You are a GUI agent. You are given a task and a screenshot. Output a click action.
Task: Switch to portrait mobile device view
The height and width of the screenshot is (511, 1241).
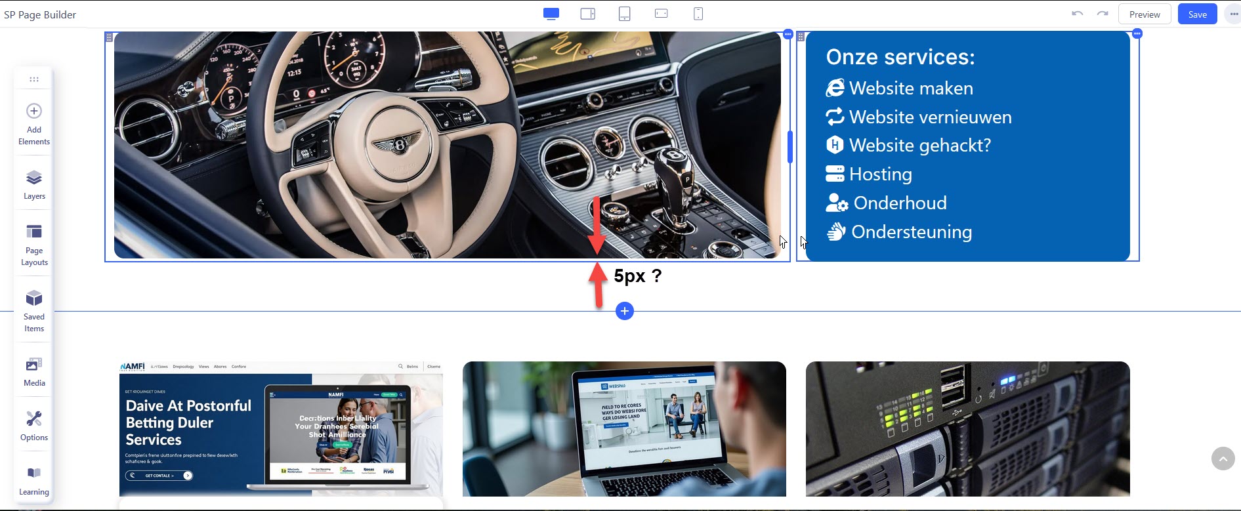click(x=698, y=14)
